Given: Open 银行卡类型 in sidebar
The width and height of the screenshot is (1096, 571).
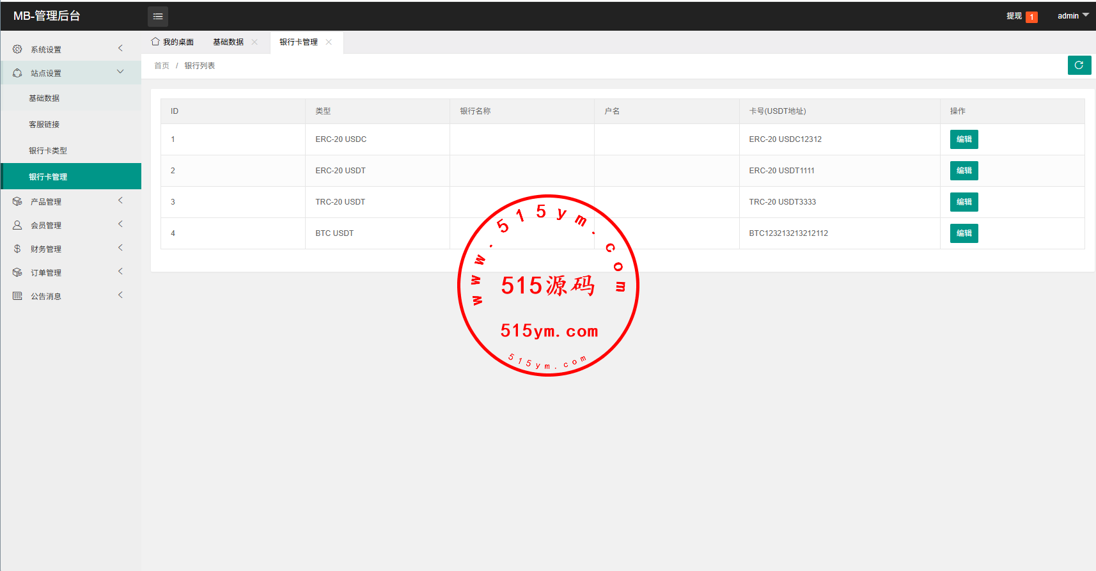Looking at the screenshot, I should point(48,151).
